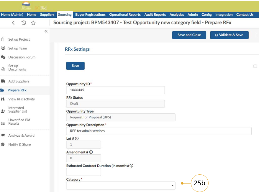Go to Notify & Share in the sidebar
Image resolution: width=259 pixels, height=195 pixels.
[x=19, y=144]
